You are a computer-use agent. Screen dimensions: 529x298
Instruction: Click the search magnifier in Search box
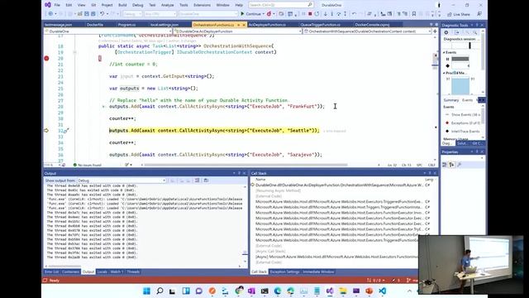tap(310, 5)
